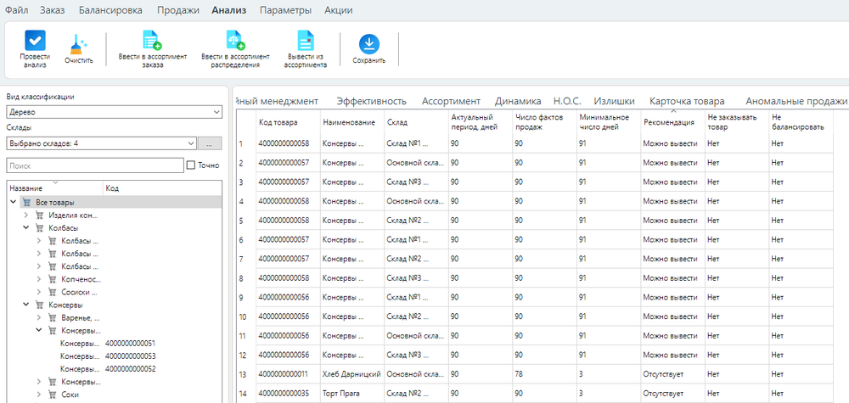
Task: Click the Название tree column header
Action: 56,188
